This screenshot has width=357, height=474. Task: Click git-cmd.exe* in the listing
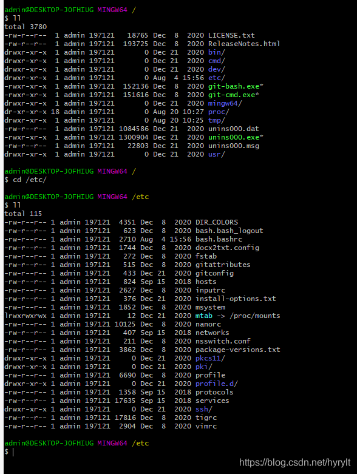point(233,95)
